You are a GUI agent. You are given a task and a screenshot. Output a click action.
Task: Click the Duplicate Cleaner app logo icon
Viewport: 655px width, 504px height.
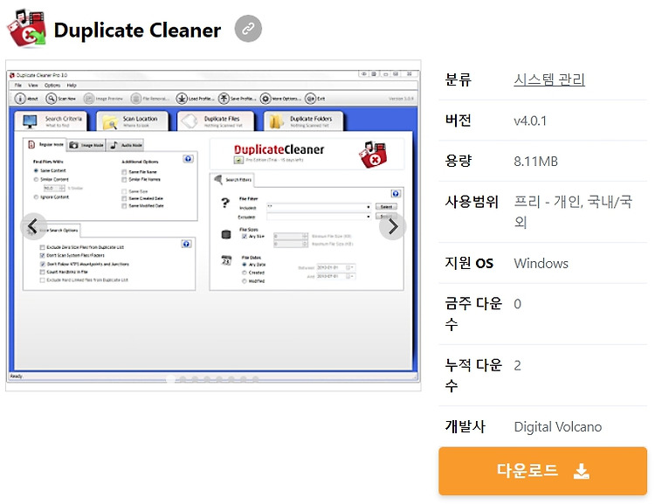[x=27, y=29]
